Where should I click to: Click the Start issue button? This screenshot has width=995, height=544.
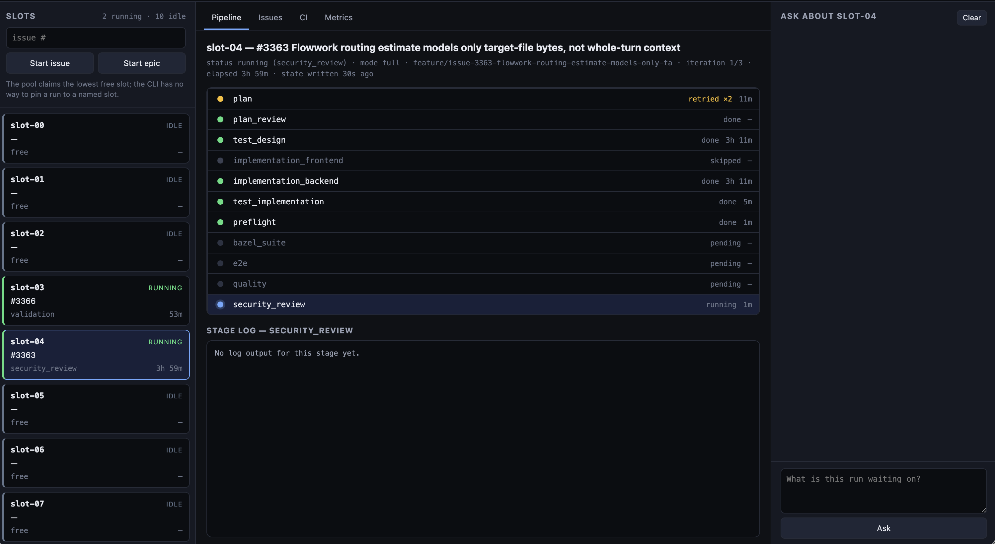(50, 63)
